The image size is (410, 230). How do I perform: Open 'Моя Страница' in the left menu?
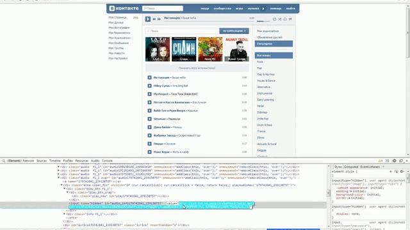(117, 17)
